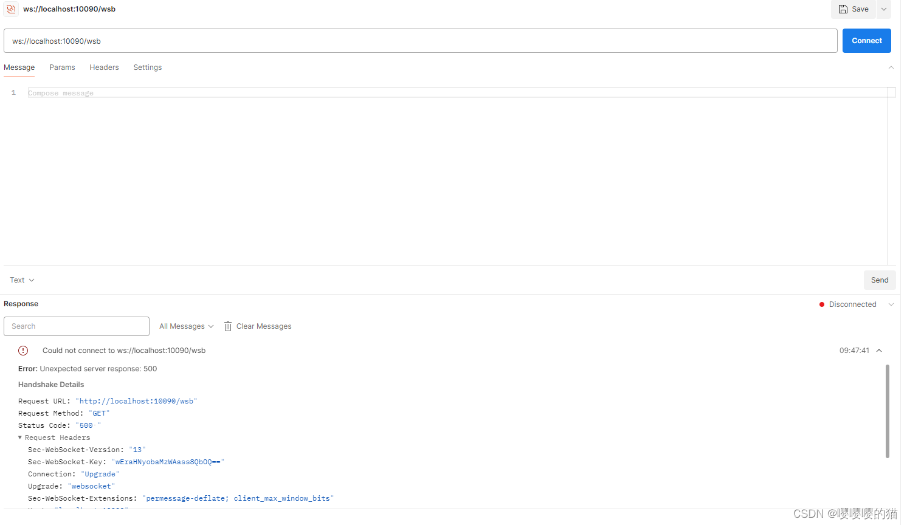907x525 pixels.
Task: Click the Save floppy disk icon
Action: pyautogui.click(x=843, y=9)
